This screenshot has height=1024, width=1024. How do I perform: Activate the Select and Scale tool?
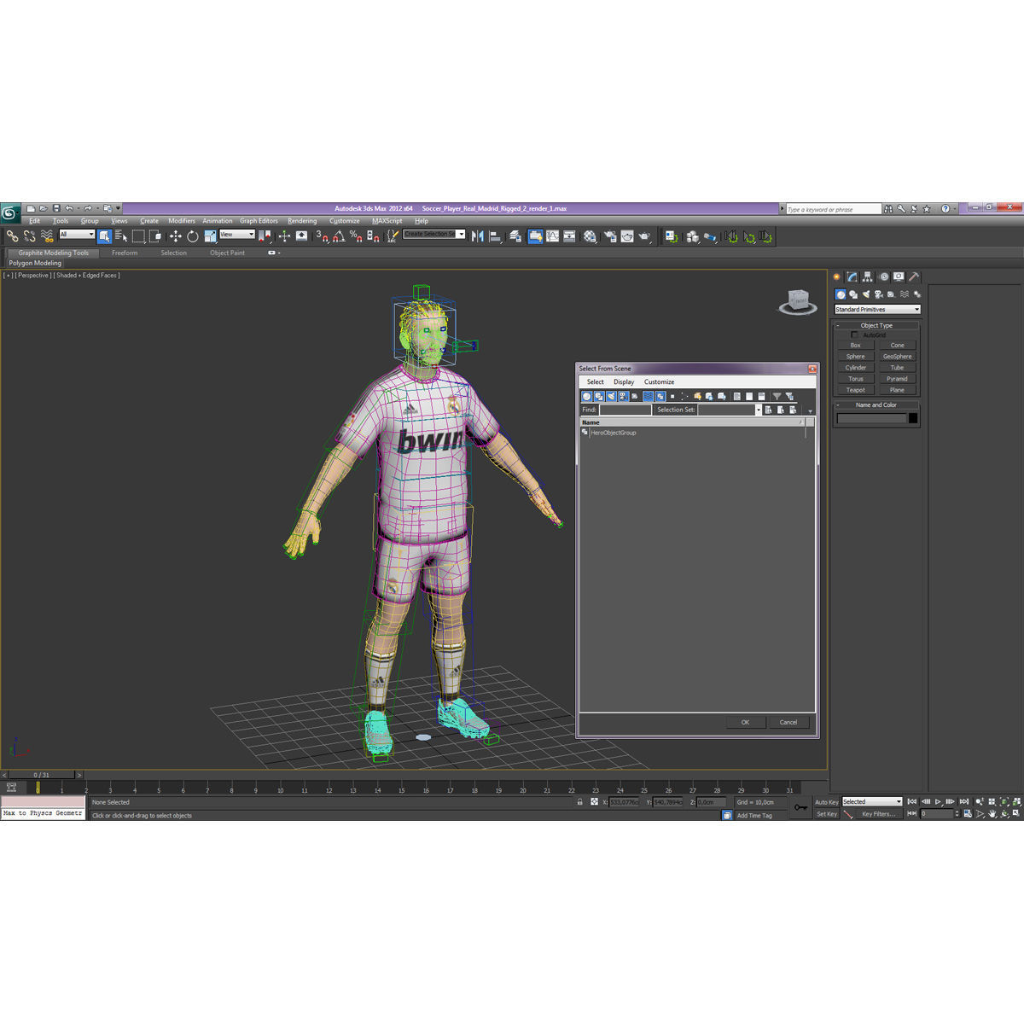tap(210, 236)
